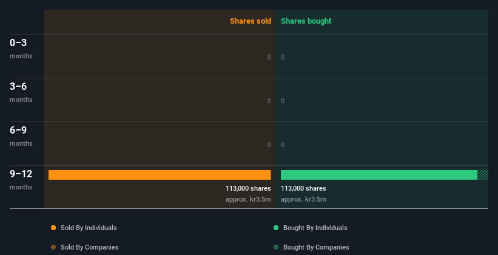Select the solid green shares bought bar

click(379, 175)
